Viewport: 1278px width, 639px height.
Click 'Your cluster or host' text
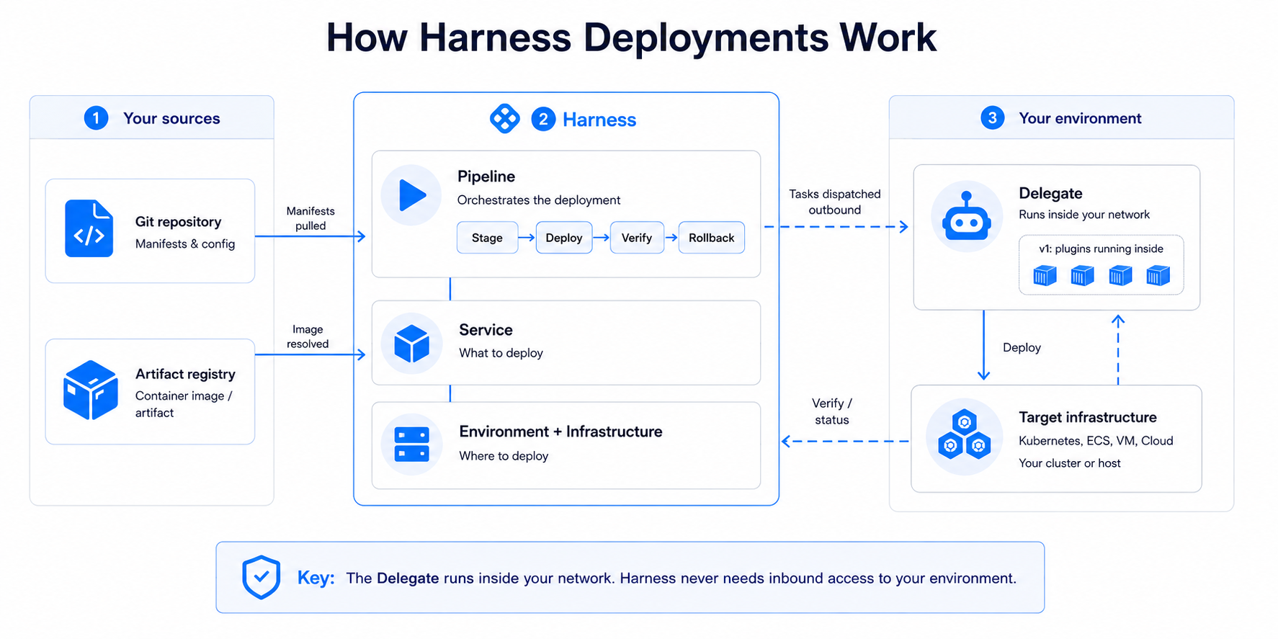click(1070, 463)
